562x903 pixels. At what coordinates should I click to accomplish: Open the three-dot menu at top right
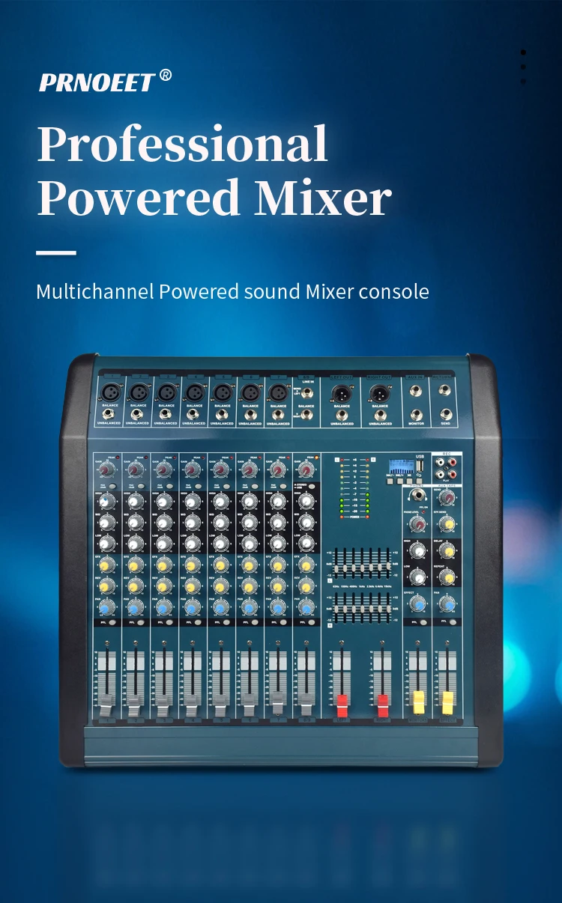(523, 67)
